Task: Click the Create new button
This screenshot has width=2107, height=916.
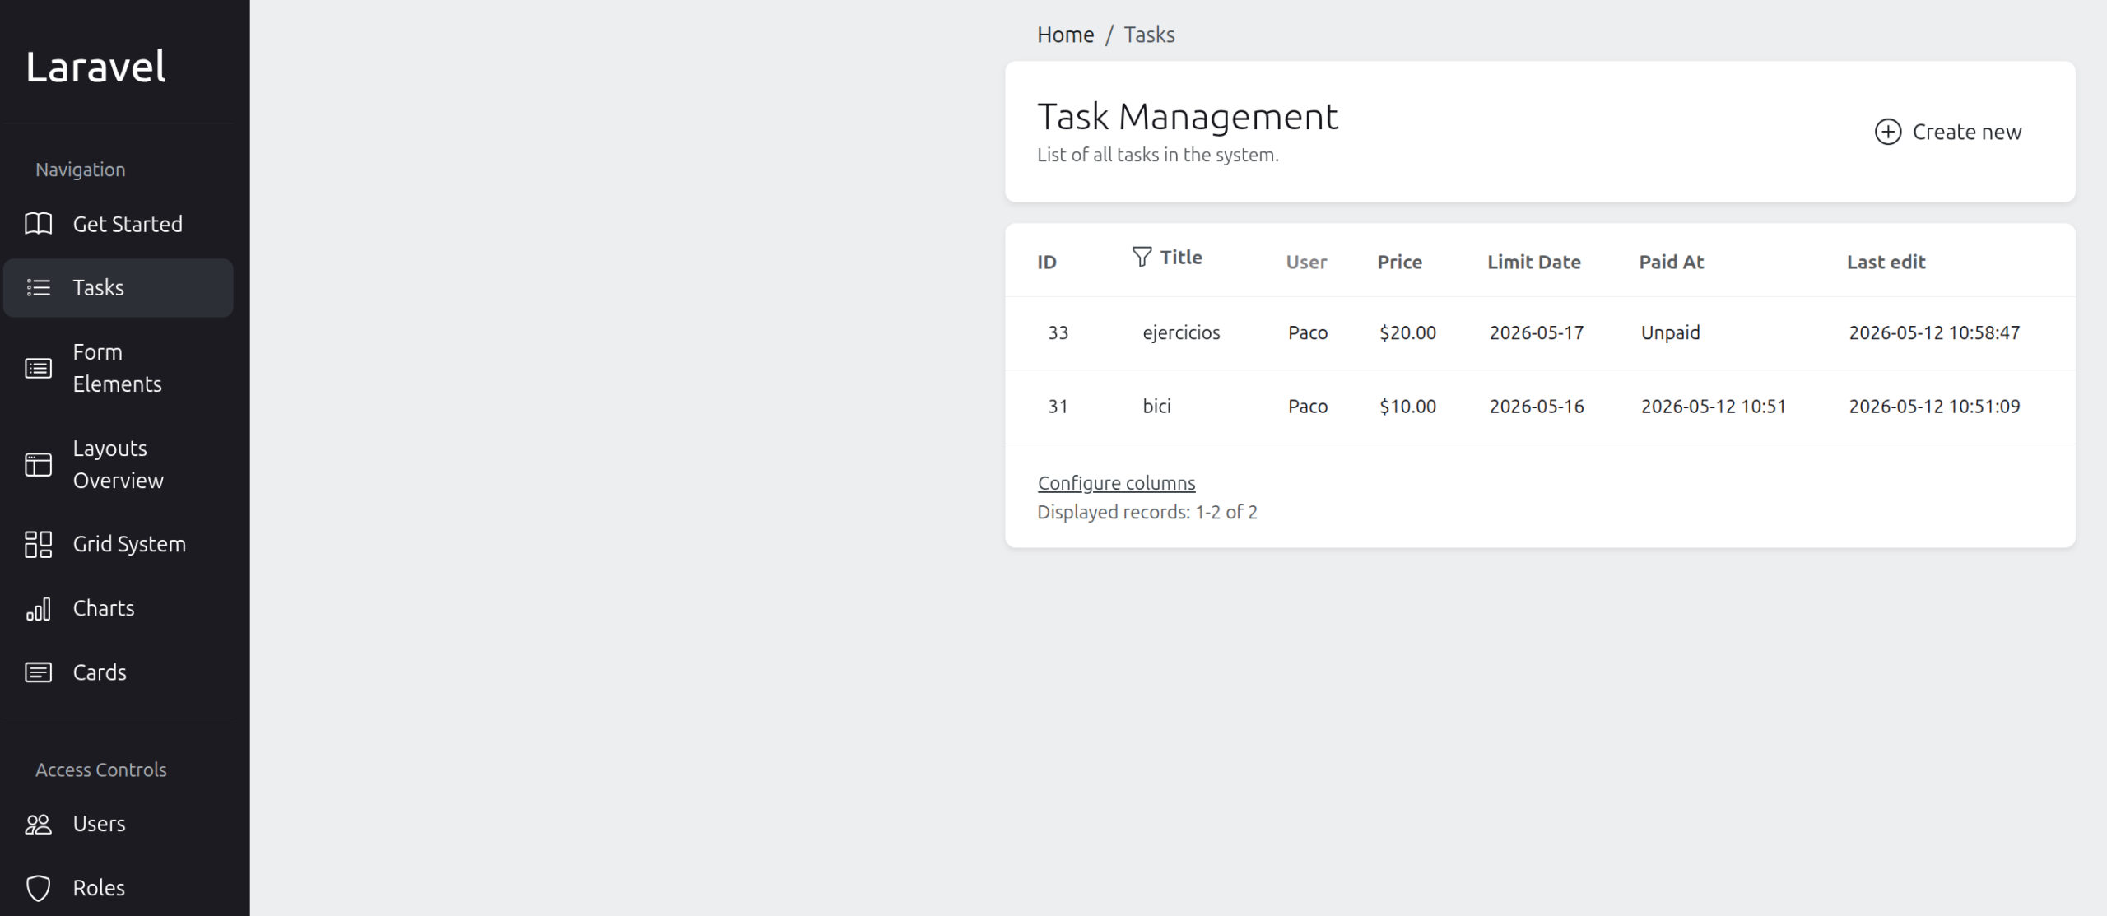Action: point(1947,132)
